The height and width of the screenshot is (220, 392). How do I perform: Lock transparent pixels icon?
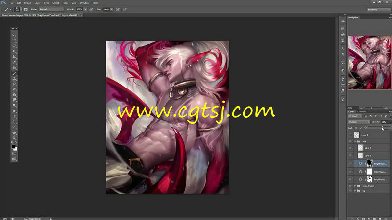pos(356,128)
